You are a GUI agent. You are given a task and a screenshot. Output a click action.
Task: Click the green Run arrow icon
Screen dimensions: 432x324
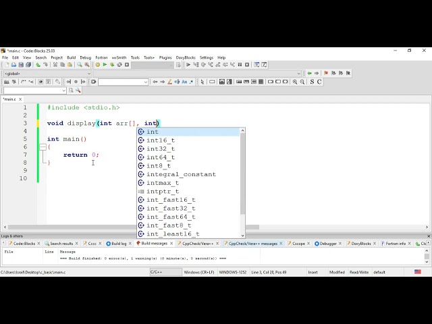pos(105,65)
